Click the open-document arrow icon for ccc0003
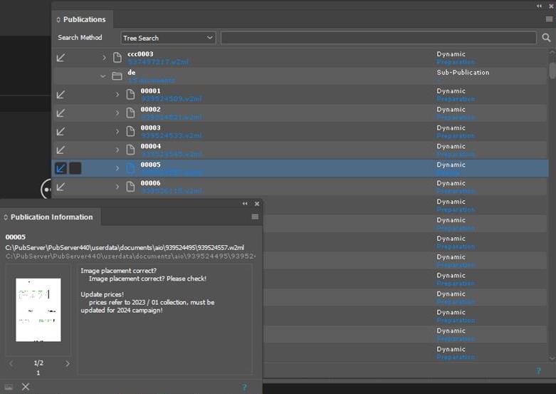Image resolution: width=556 pixels, height=394 pixels. point(61,58)
